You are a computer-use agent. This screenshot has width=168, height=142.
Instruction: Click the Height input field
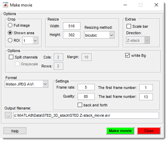(x=72, y=35)
